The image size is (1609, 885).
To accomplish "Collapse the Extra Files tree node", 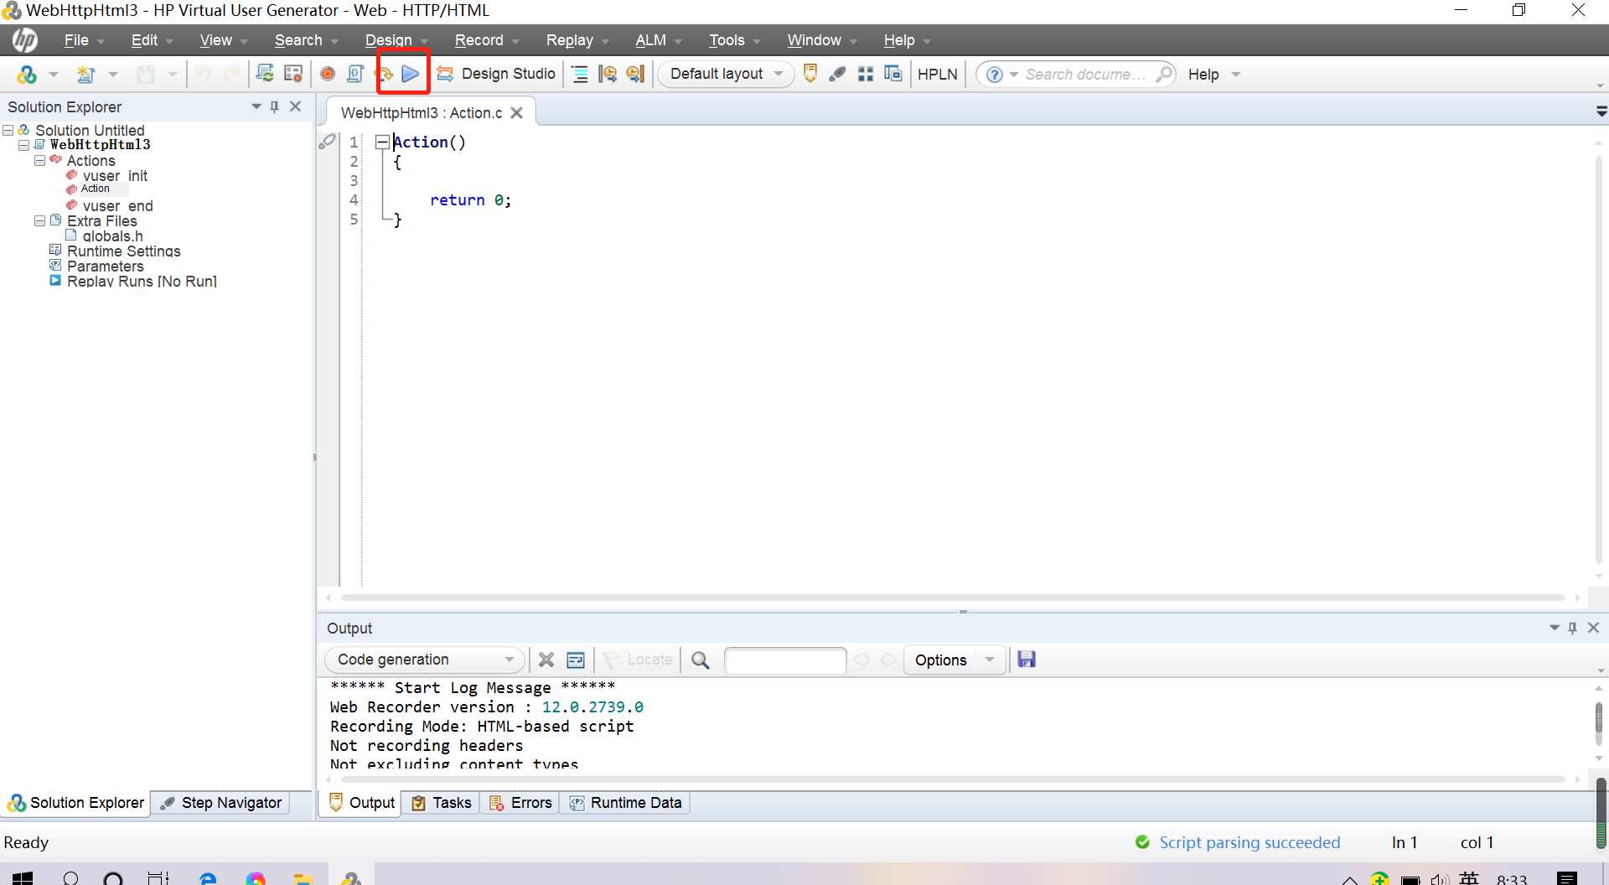I will click(x=39, y=220).
